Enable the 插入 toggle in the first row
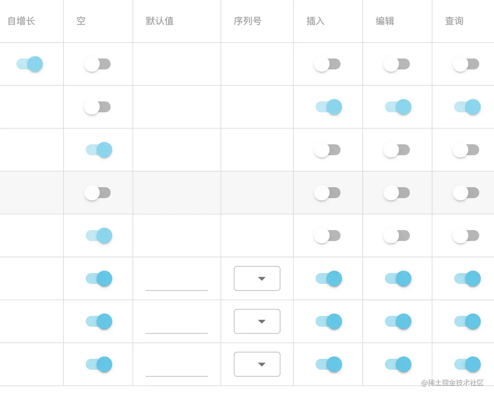The height and width of the screenshot is (397, 494). pos(327,64)
